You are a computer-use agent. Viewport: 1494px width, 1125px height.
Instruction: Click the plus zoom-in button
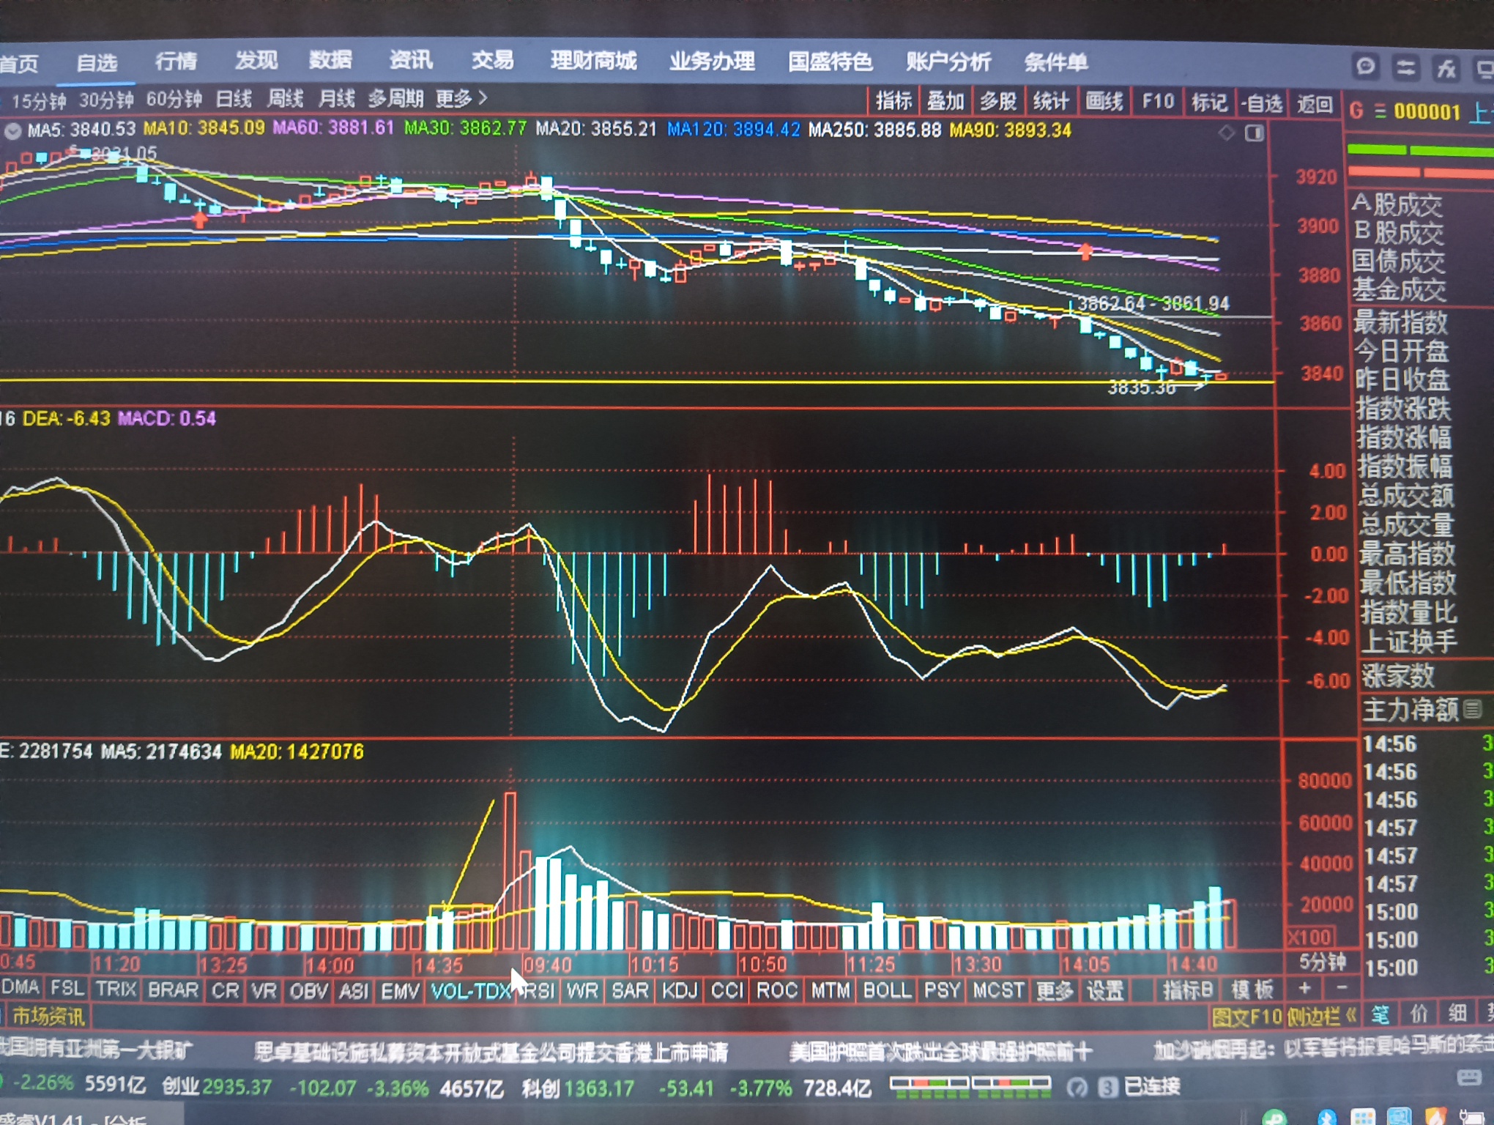(1305, 989)
